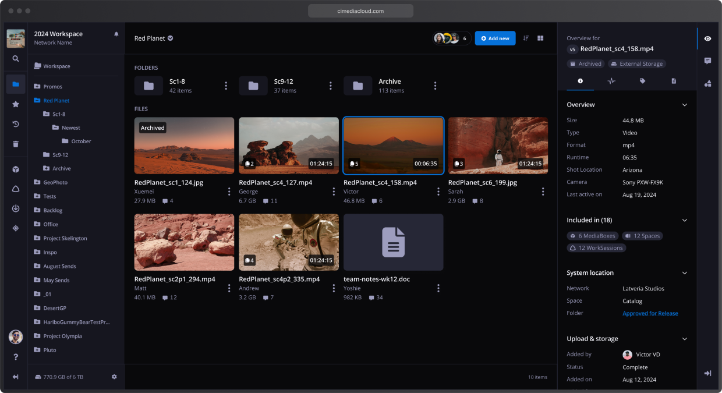Open options menu for RedPlanet_sc6_199.jpg
722x393 pixels.
(543, 192)
